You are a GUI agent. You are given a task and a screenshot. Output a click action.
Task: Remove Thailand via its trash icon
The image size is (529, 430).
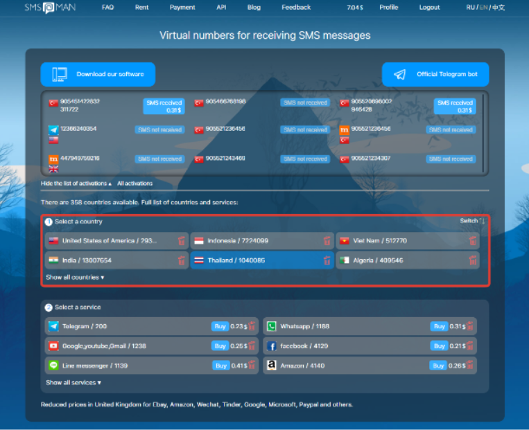tap(327, 260)
